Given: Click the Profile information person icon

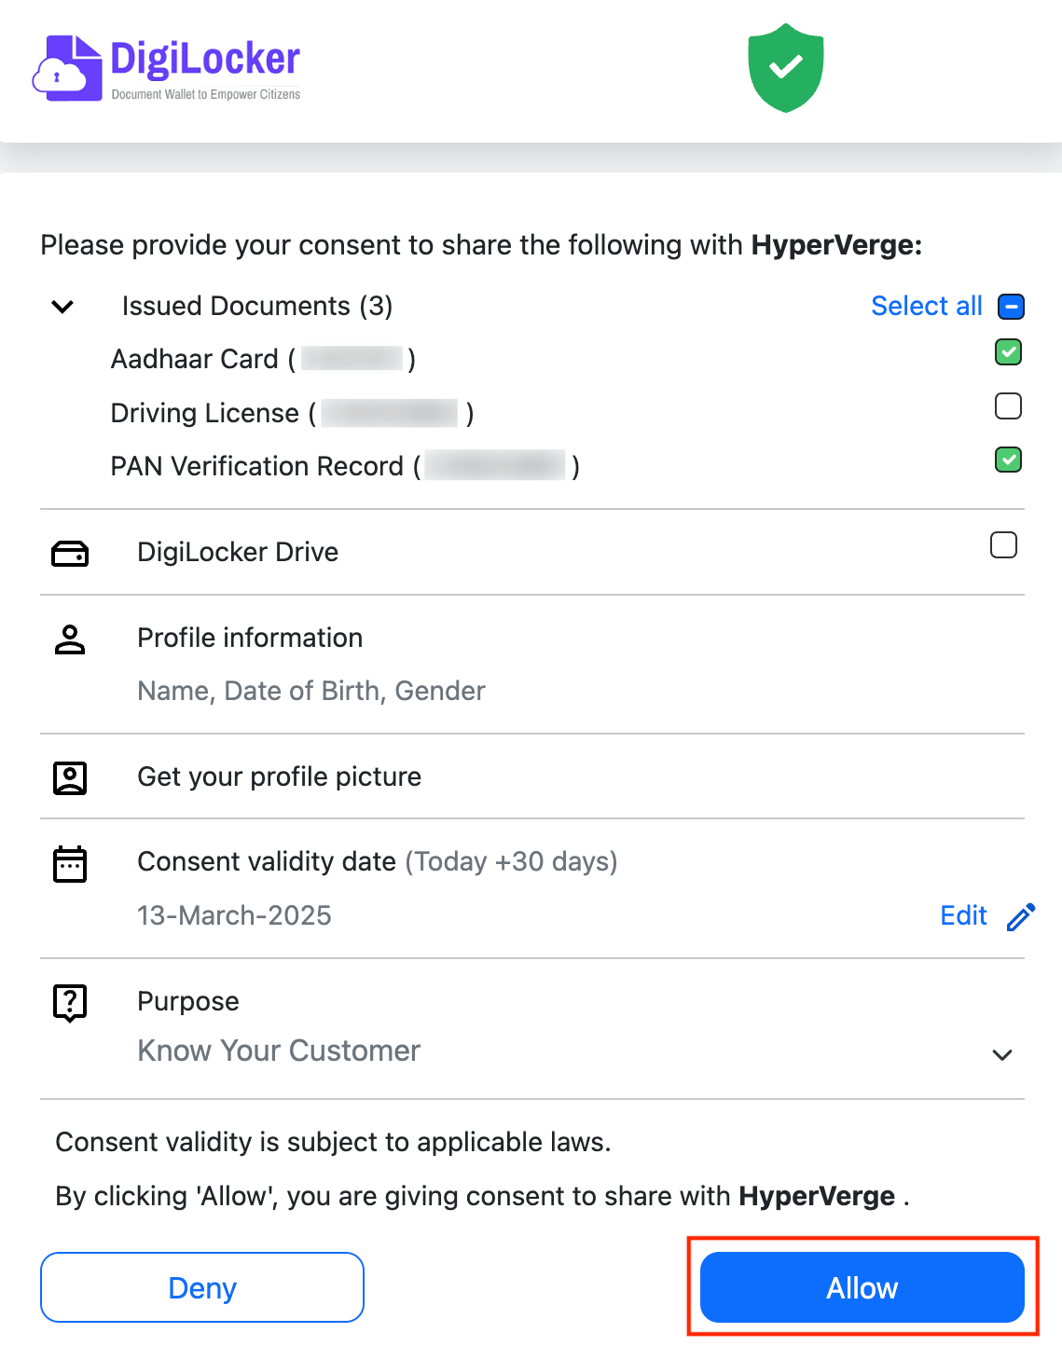Looking at the screenshot, I should (70, 639).
